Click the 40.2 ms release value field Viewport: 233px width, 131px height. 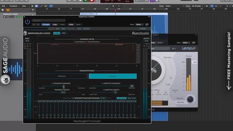click(x=181, y=102)
